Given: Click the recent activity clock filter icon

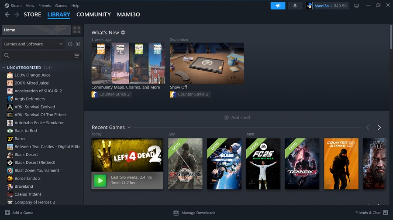Looking at the screenshot, I should click(x=70, y=44).
